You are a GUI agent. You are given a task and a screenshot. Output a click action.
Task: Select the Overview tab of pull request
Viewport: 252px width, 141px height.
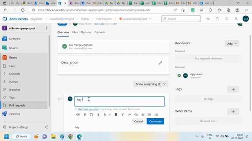tap(63, 32)
